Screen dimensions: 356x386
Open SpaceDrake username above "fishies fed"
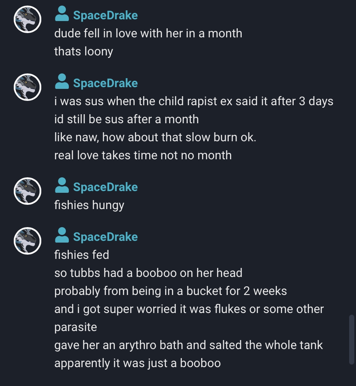pos(105,237)
